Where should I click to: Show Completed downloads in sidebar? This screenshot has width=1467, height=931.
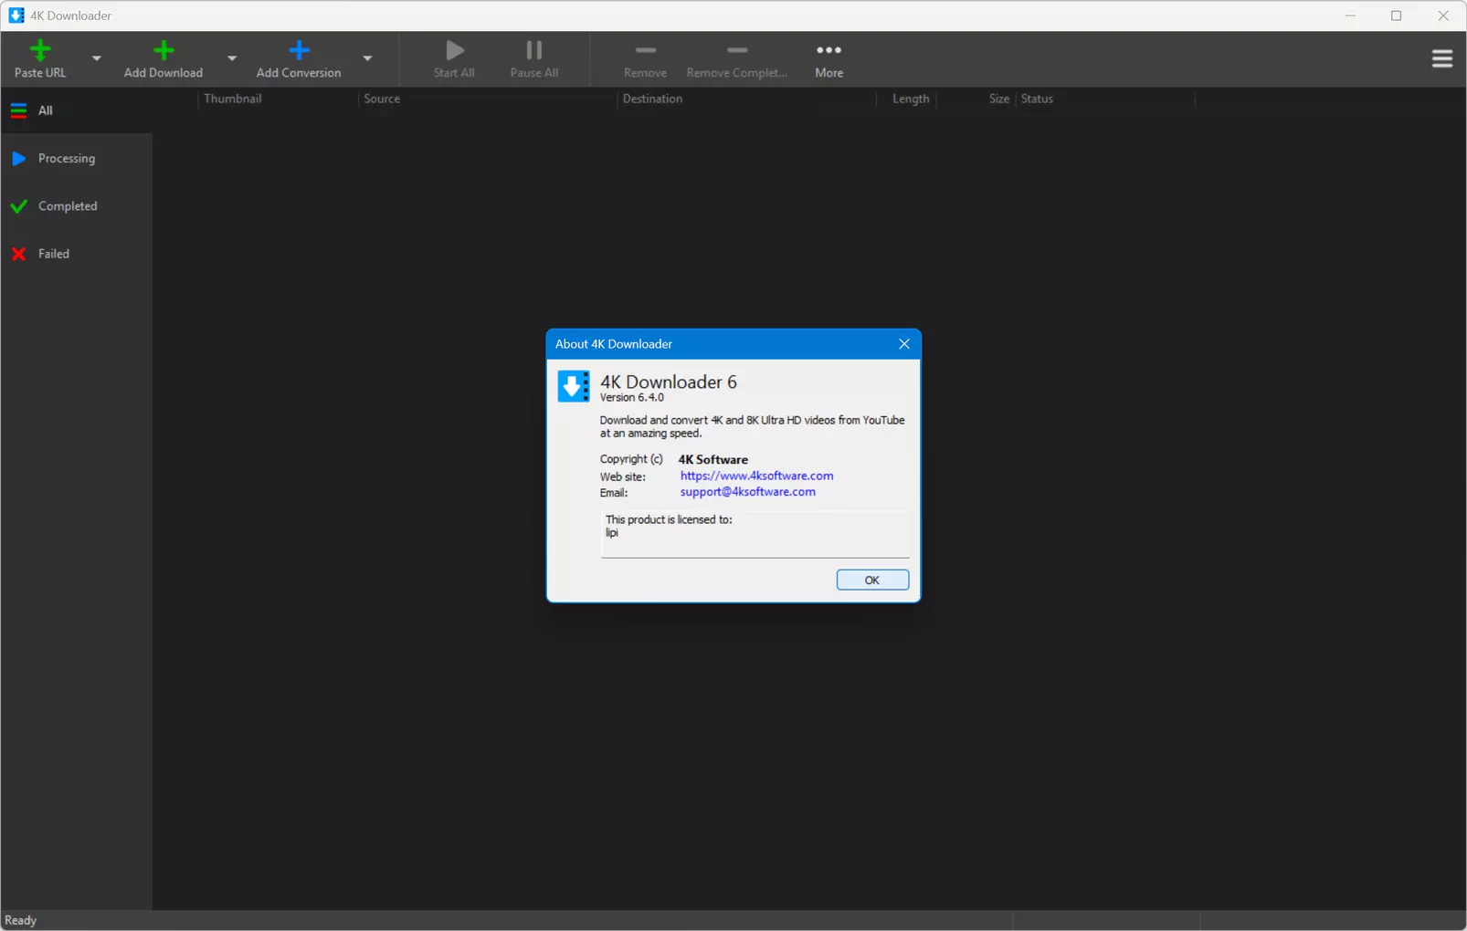pyautogui.click(x=77, y=206)
